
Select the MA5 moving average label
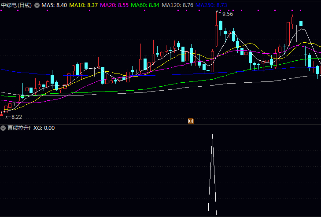coord(55,5)
